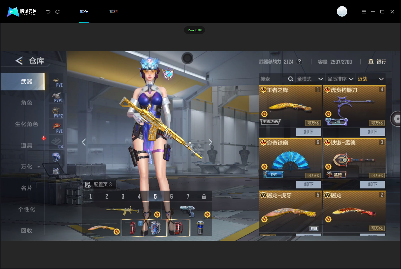
Task: Switch to loadout page 7
Action: click(188, 196)
